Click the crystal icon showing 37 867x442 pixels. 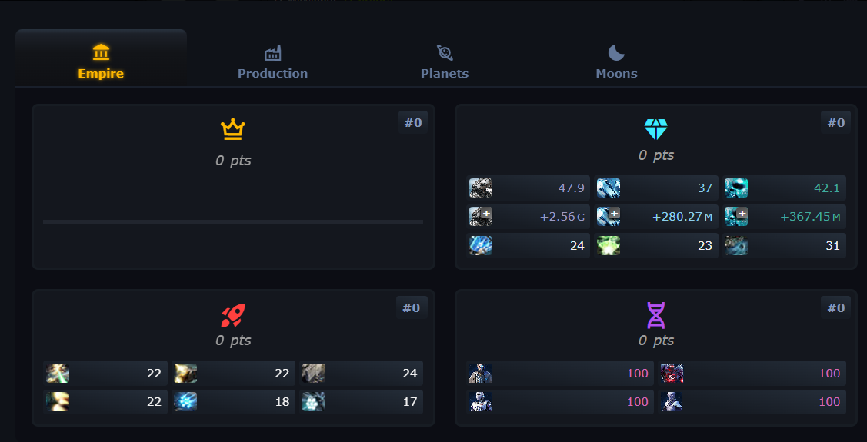[609, 188]
